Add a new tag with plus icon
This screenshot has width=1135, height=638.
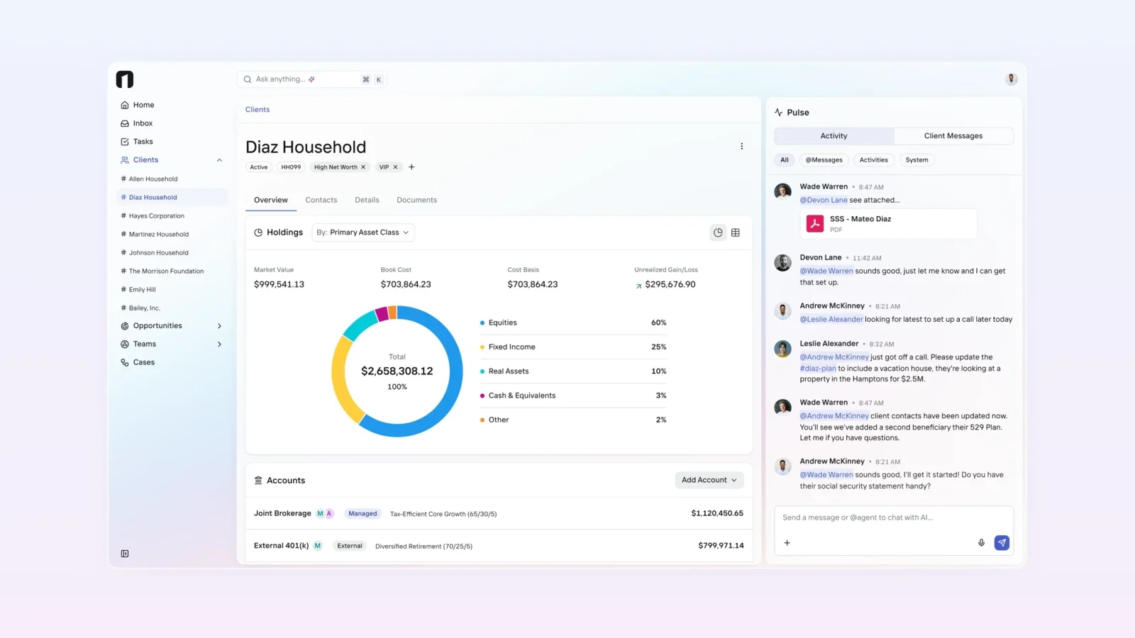411,167
